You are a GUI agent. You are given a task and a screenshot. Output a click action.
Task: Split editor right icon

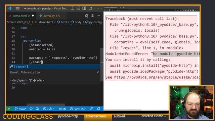coord(92,16)
